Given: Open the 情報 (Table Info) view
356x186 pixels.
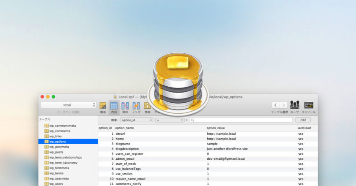Looking at the screenshot, I should [x=147, y=107].
